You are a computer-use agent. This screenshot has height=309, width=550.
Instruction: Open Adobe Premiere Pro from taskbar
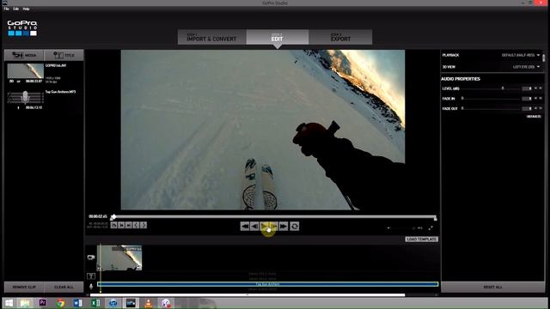(43, 303)
